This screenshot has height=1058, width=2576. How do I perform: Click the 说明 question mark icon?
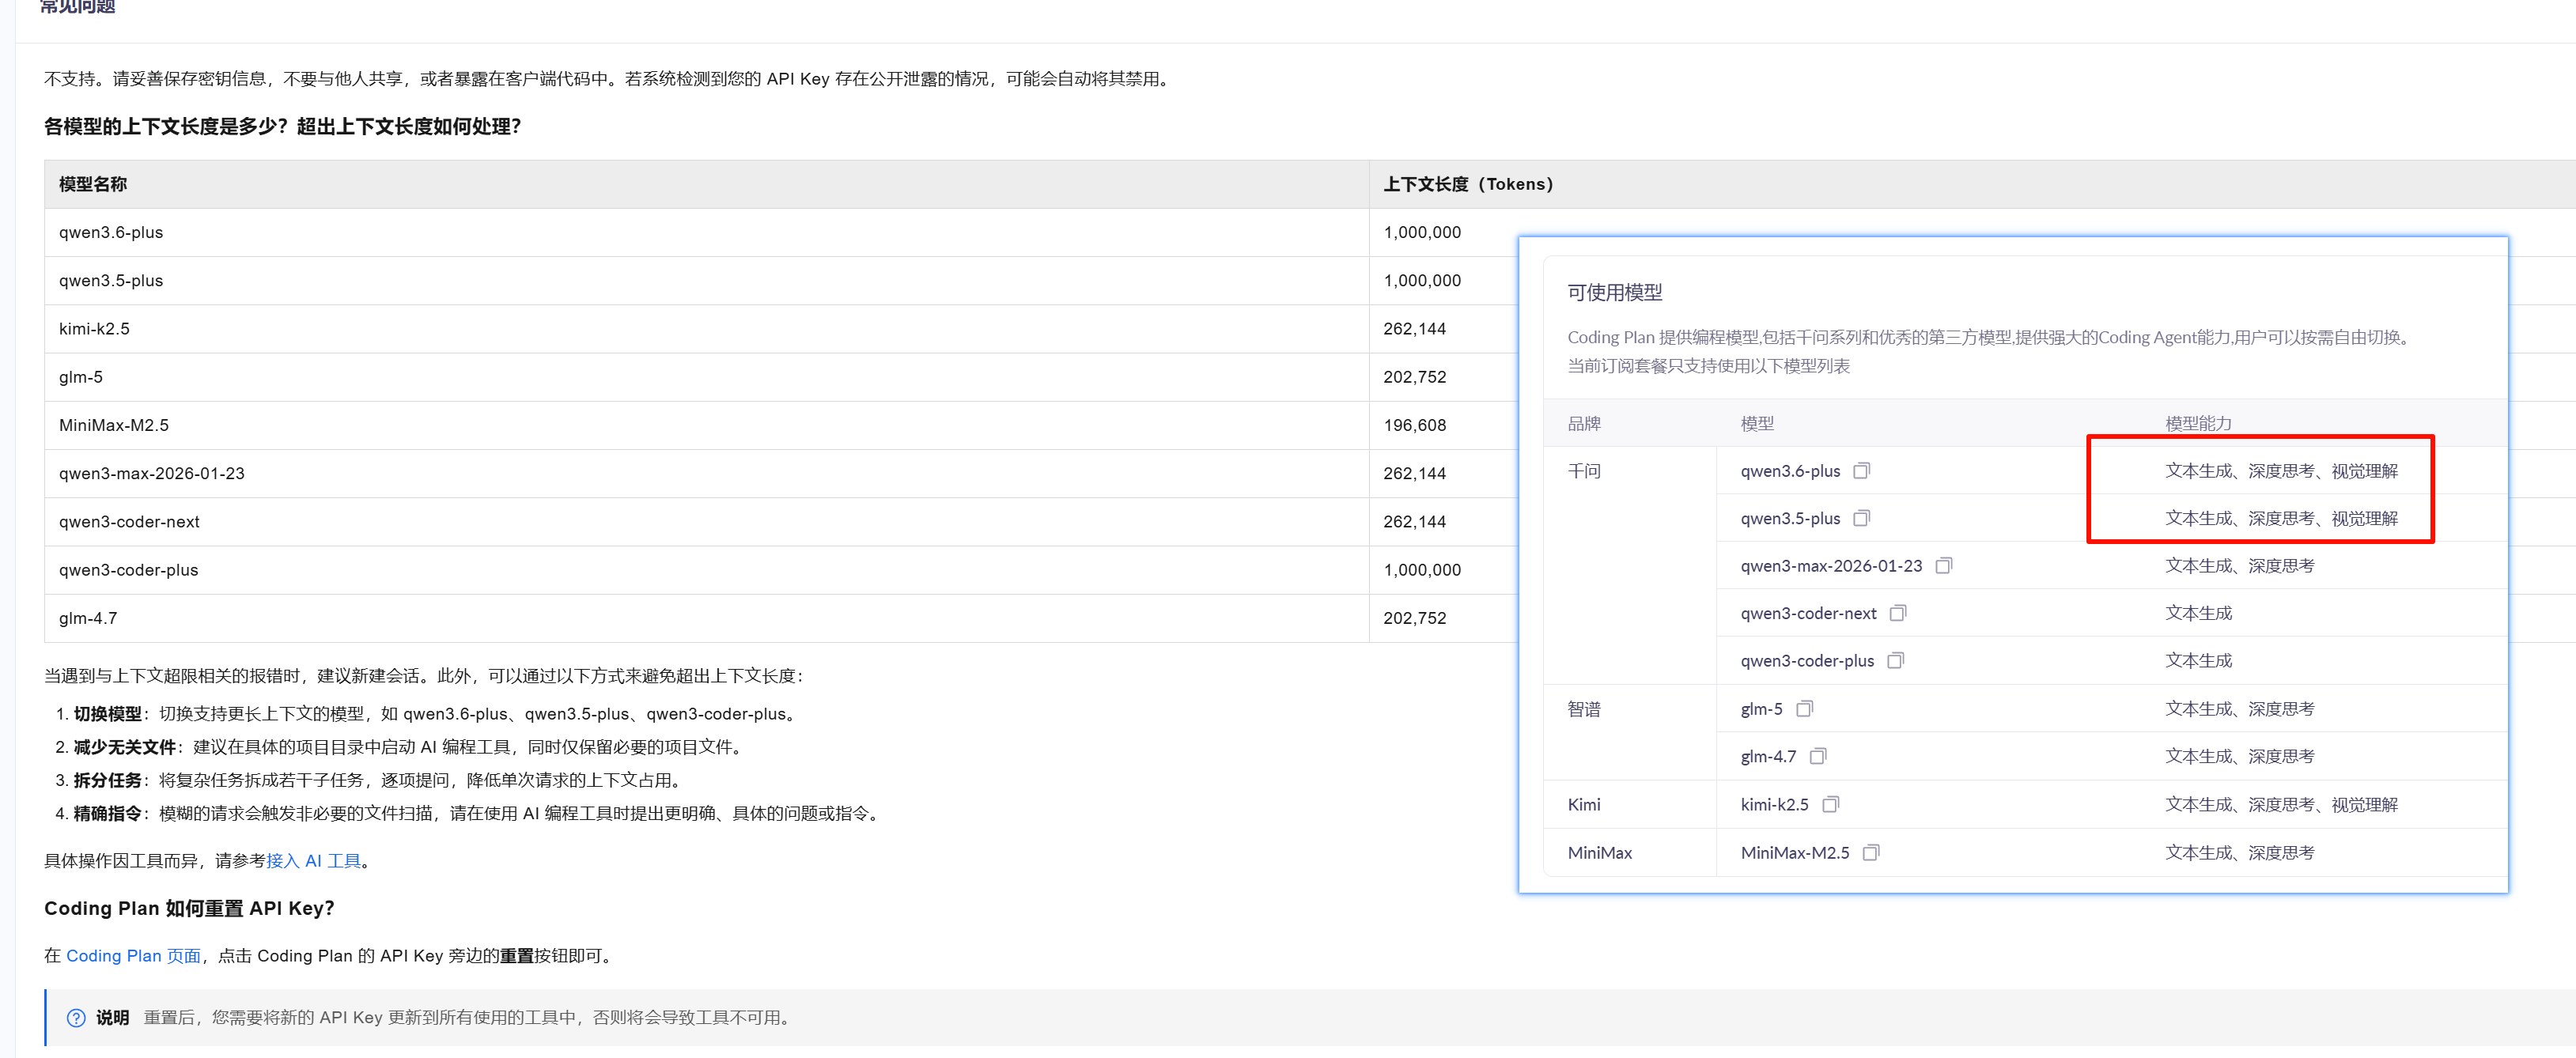tap(76, 1018)
